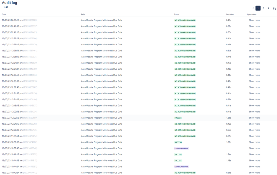Refresh the audit log list
277x175 pixels.
click(x=274, y=9)
